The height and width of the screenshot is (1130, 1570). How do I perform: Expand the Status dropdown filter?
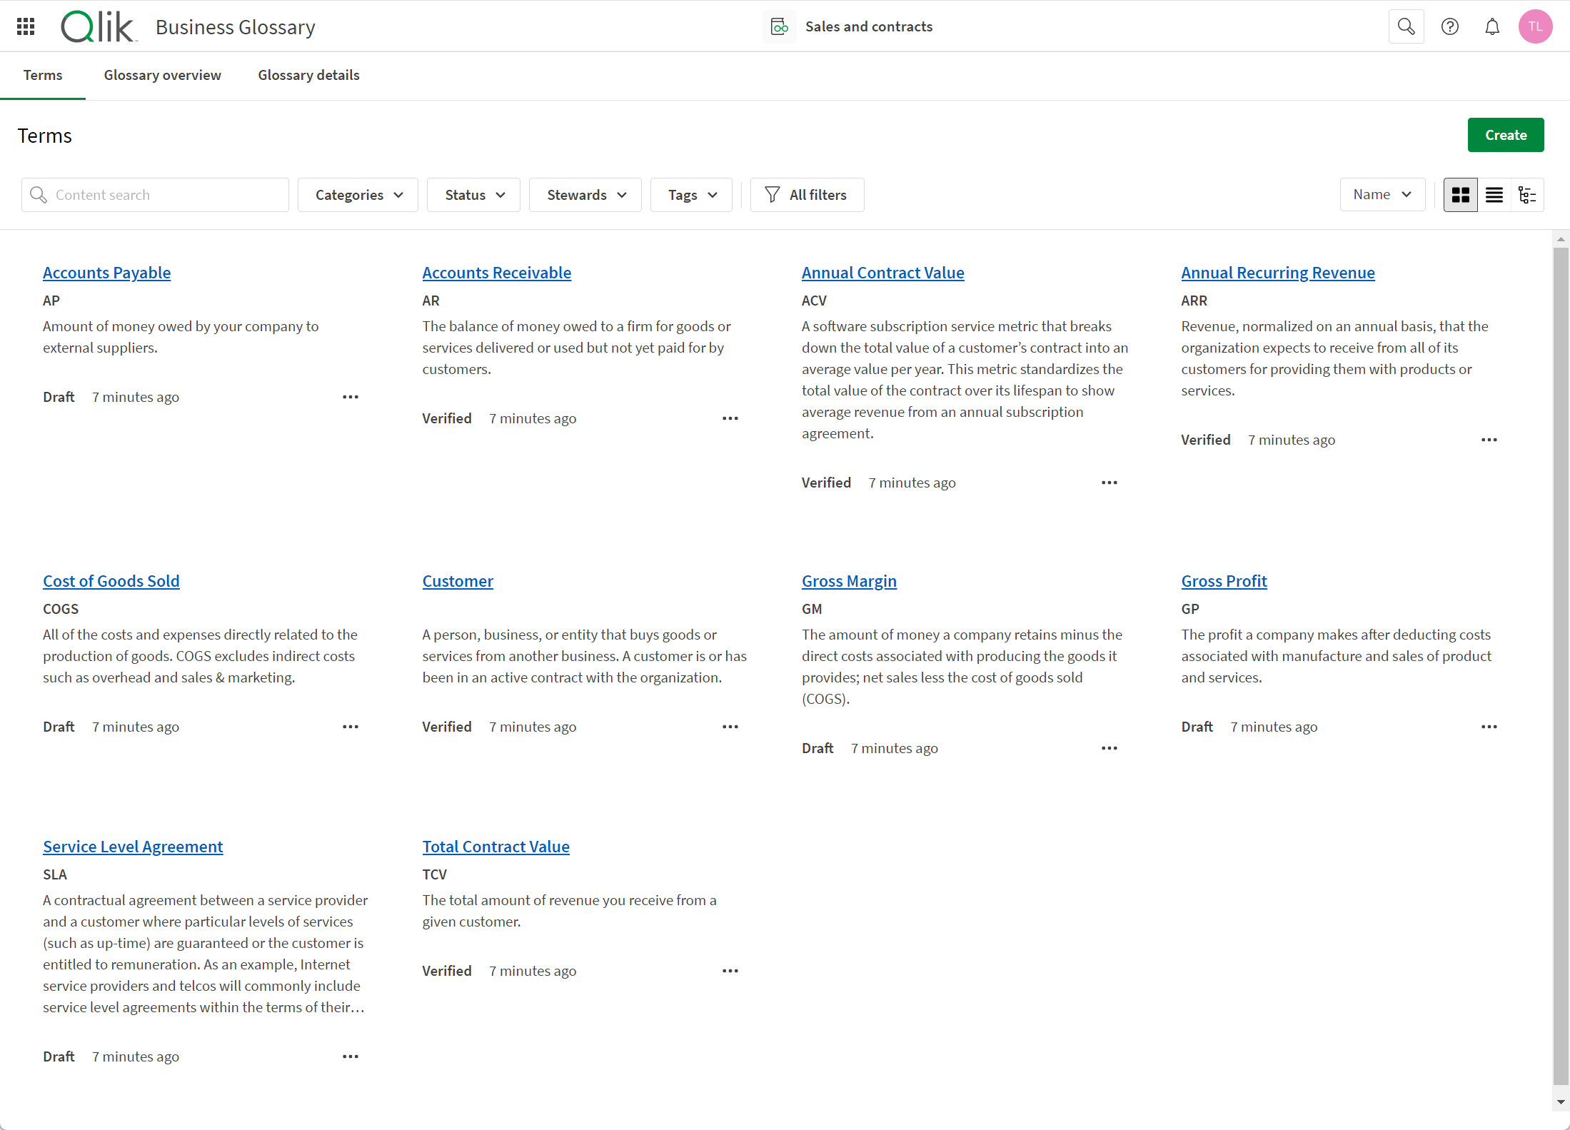tap(474, 194)
